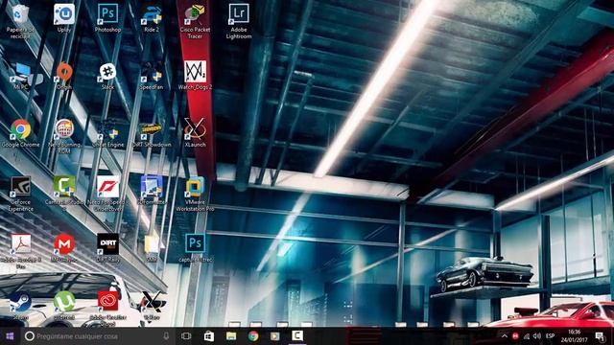Select the Photoshop file under DiRT Showdown column
This screenshot has height=345, width=614.
tap(195, 248)
